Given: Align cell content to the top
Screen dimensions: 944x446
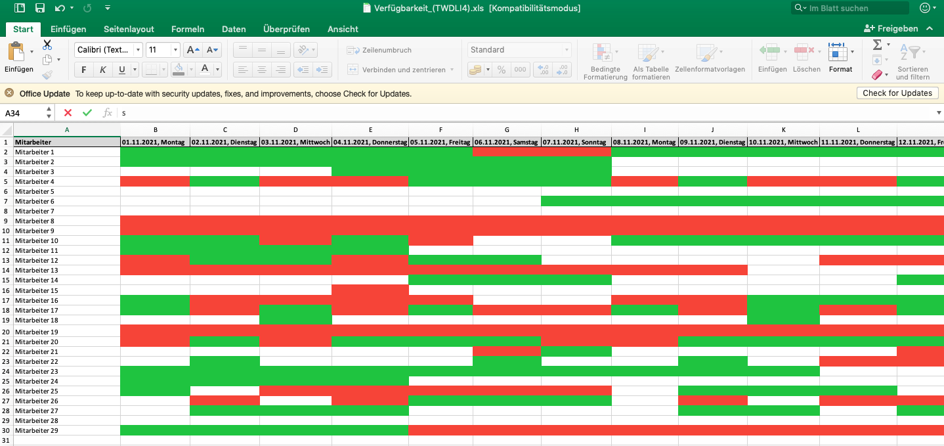Looking at the screenshot, I should coord(243,50).
